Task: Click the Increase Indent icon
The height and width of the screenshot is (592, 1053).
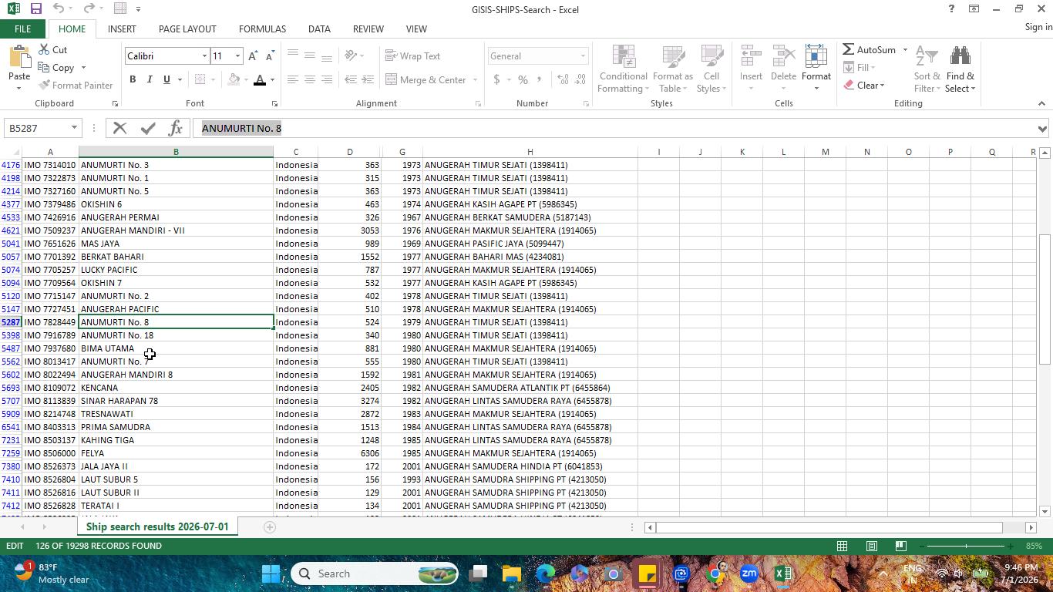Action: pyautogui.click(x=368, y=79)
